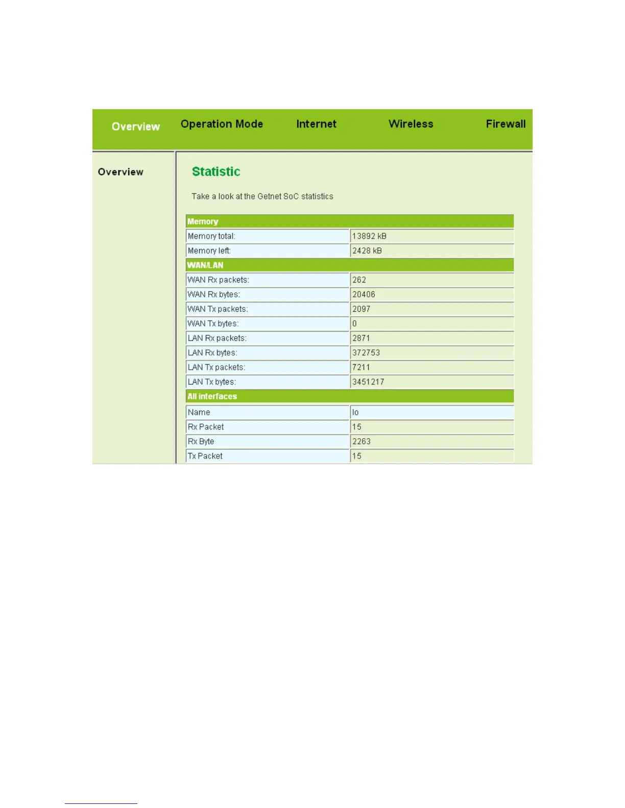The height and width of the screenshot is (808, 625).
Task: Select the value 372753
Action: pos(366,353)
